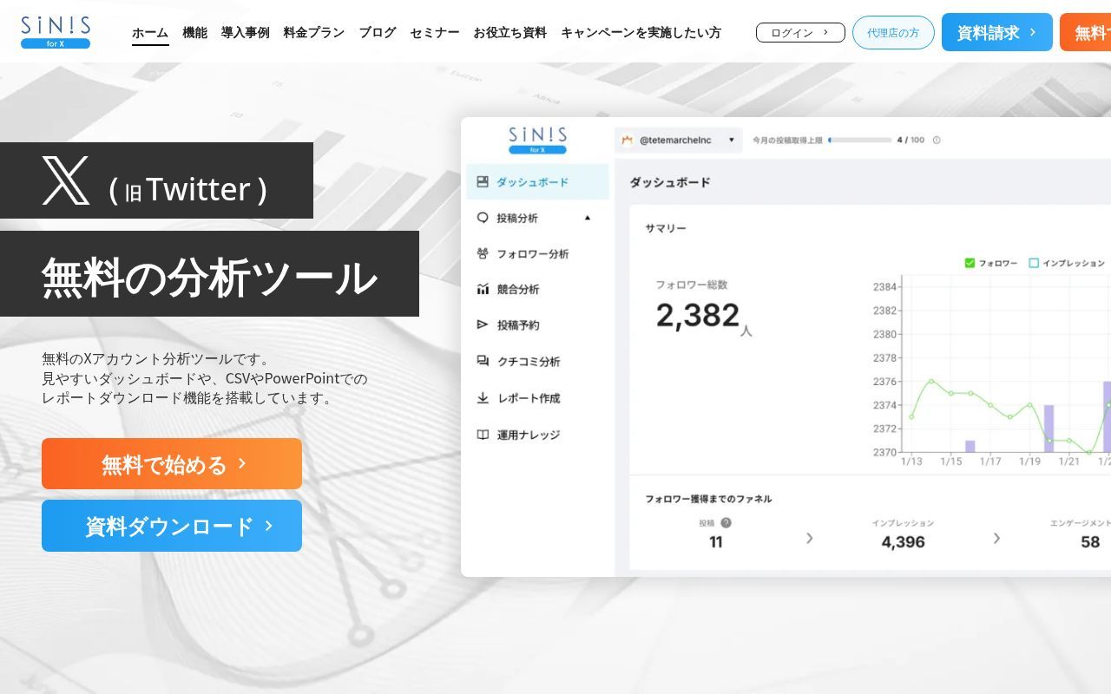This screenshot has height=694, width=1111.
Task: Open お役立ち資料 in the header
Action: (509, 33)
